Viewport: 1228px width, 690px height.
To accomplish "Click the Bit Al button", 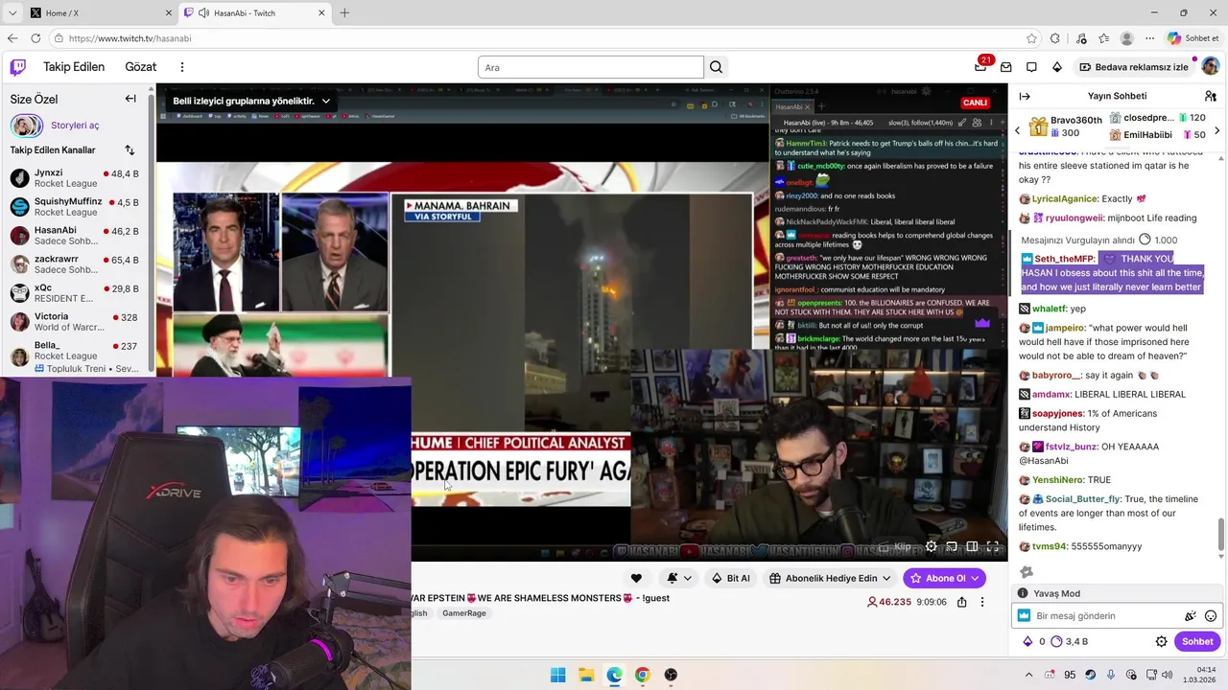I will tap(731, 578).
